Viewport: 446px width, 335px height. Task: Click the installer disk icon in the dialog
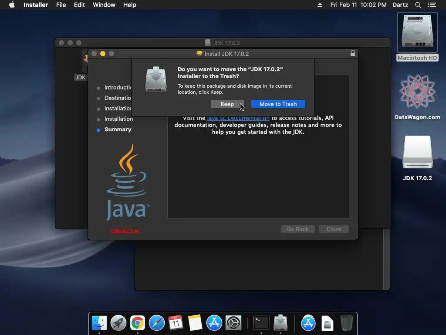pos(156,79)
